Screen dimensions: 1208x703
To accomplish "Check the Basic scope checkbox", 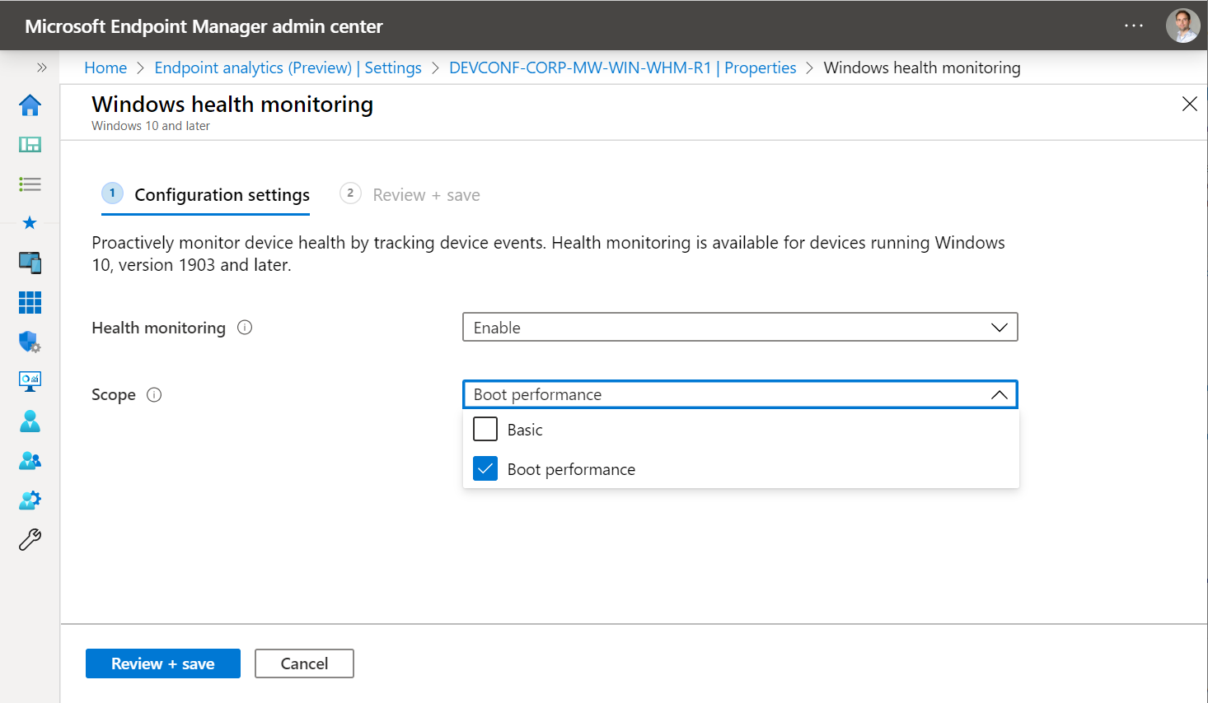I will [x=485, y=429].
